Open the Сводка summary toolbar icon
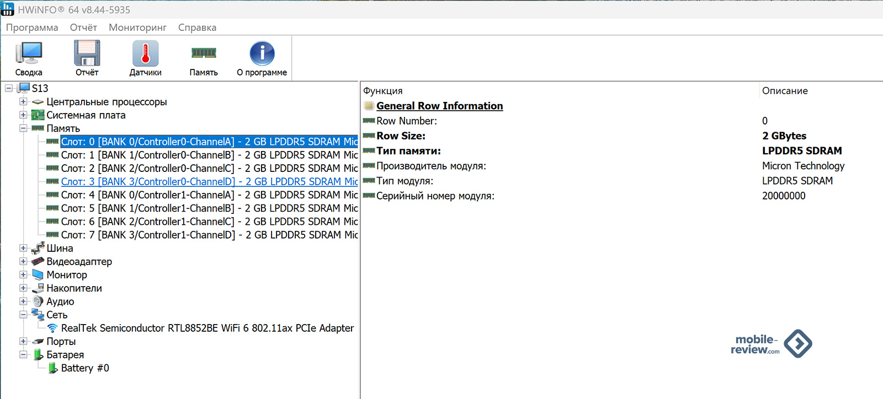Screen dimensions: 883x399 [x=29, y=54]
